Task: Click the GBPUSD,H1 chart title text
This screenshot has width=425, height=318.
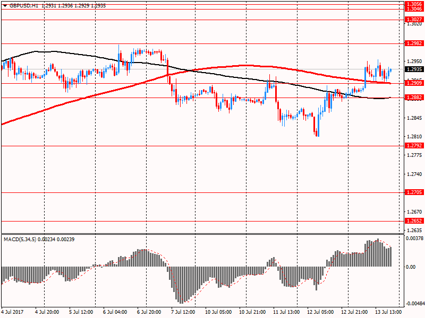Action: (24, 6)
